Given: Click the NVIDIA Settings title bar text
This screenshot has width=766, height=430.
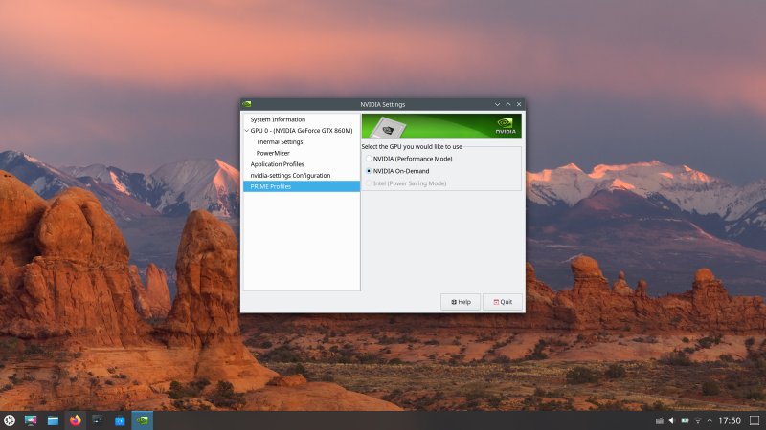Looking at the screenshot, I should [382, 104].
